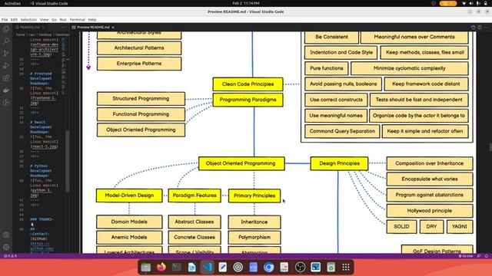Click the YAGNI box
This screenshot has height=276, width=492.
(460, 227)
